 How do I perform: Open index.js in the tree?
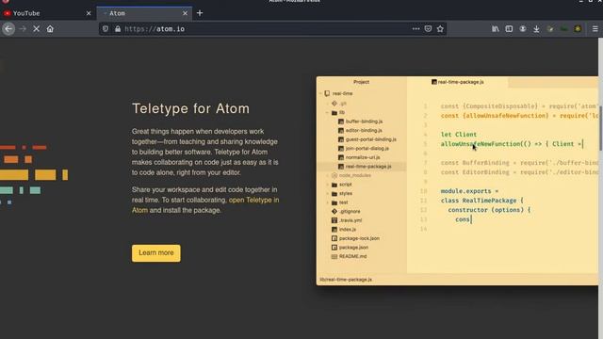coord(344,230)
